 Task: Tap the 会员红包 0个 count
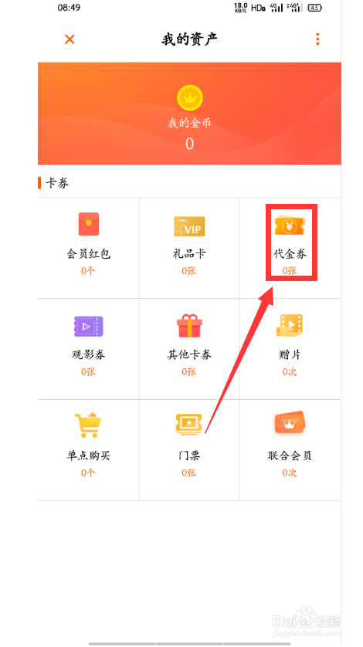[88, 271]
